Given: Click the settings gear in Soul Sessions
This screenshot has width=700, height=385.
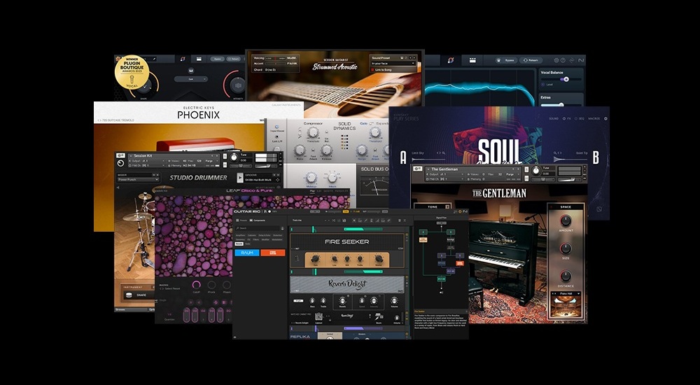Looking at the screenshot, I should (x=605, y=119).
